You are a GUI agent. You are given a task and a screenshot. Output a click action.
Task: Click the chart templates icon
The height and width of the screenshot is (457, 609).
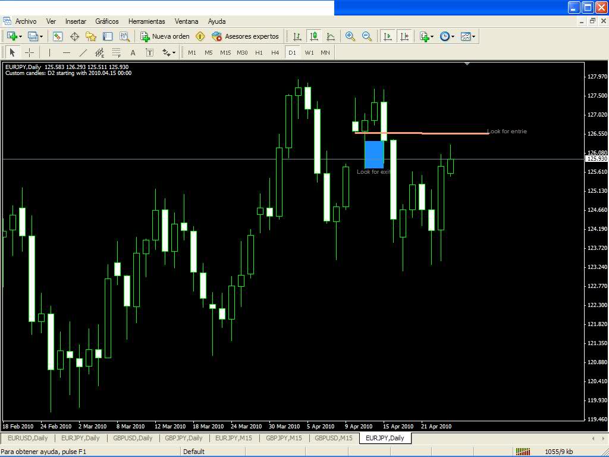pyautogui.click(x=465, y=36)
